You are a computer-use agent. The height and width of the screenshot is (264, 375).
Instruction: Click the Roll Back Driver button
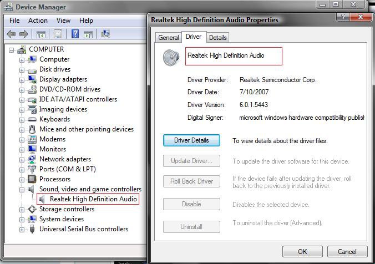(191, 181)
